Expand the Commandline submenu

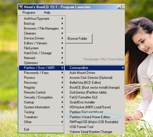(x=95, y=68)
